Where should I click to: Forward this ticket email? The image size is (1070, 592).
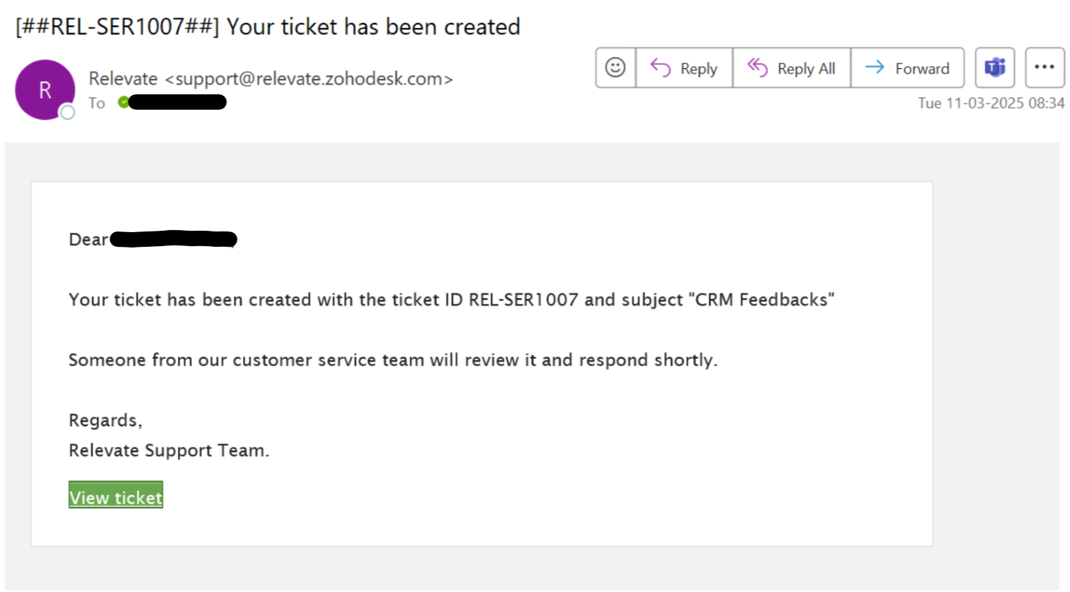tap(907, 68)
